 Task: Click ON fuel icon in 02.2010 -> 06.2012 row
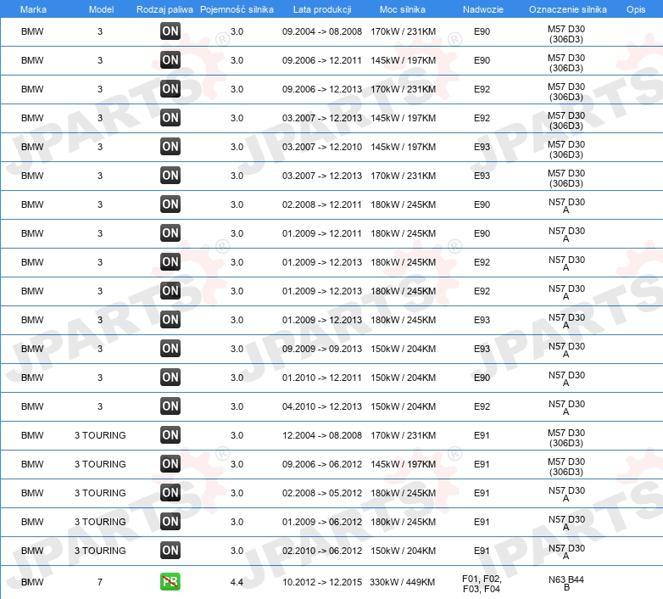[x=170, y=551]
